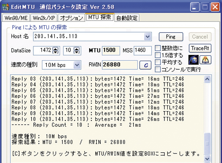Decrease DataSize 1472 with down arrow
222x163 pixels.
pos(55,52)
